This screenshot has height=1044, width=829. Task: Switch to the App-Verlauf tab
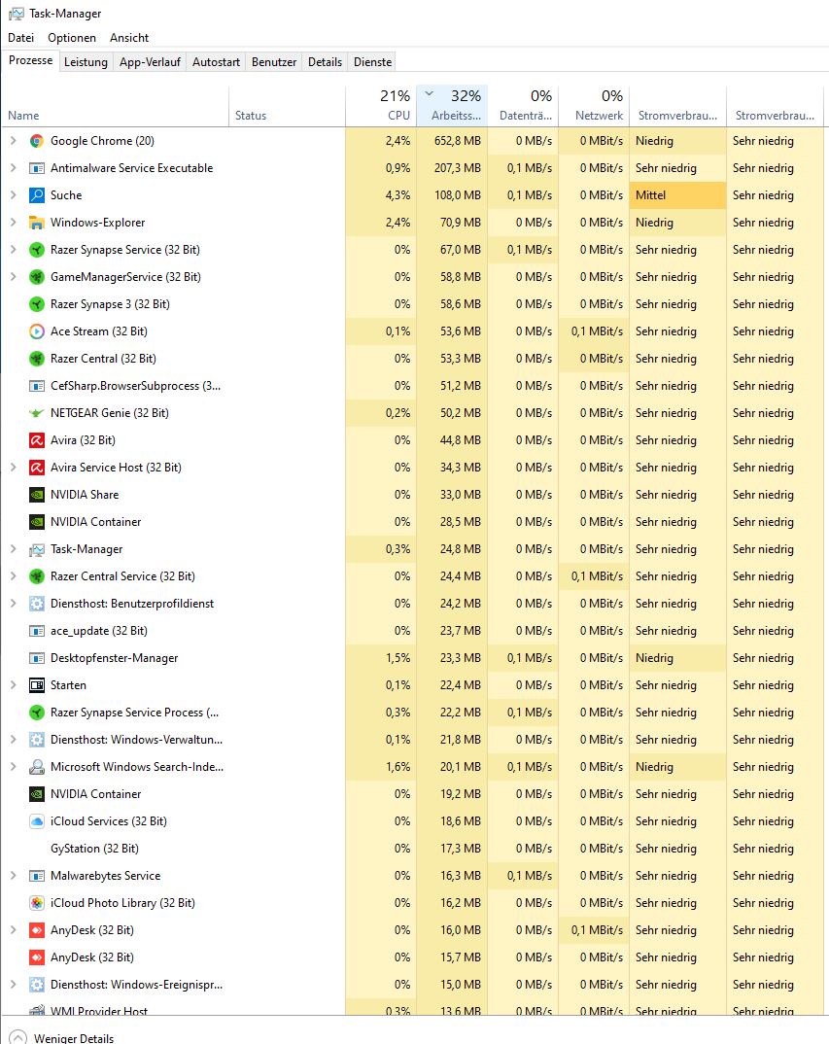(x=150, y=62)
